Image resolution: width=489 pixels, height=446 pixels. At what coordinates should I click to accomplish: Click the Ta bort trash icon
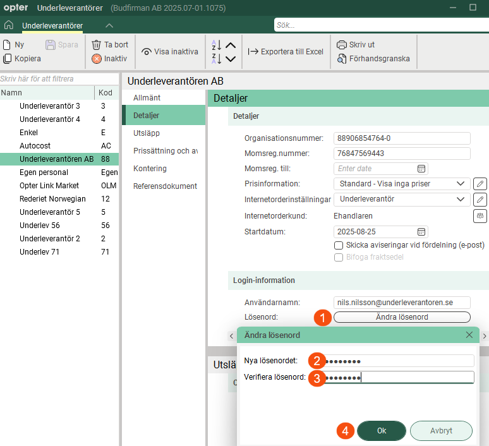click(97, 45)
